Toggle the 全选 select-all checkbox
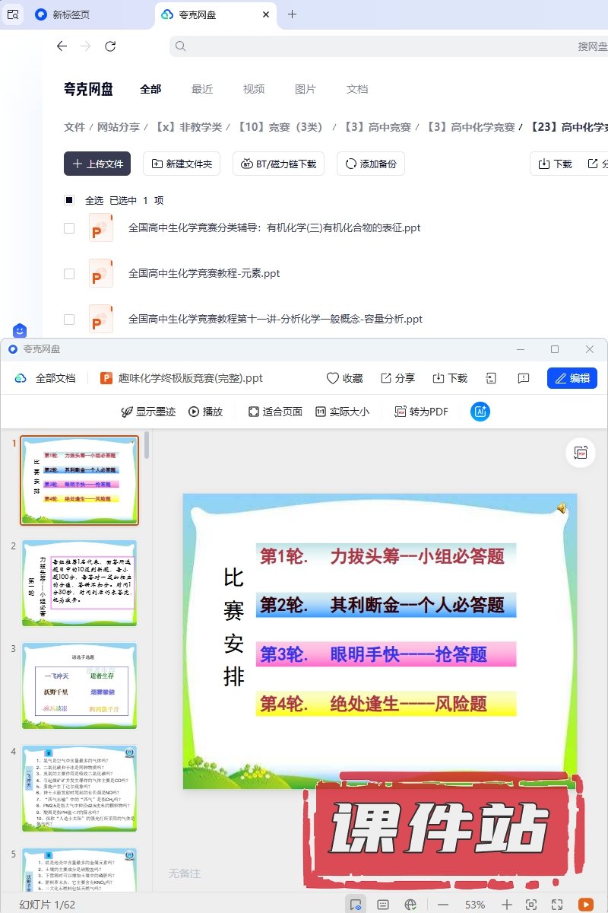608x913 pixels. (x=69, y=200)
